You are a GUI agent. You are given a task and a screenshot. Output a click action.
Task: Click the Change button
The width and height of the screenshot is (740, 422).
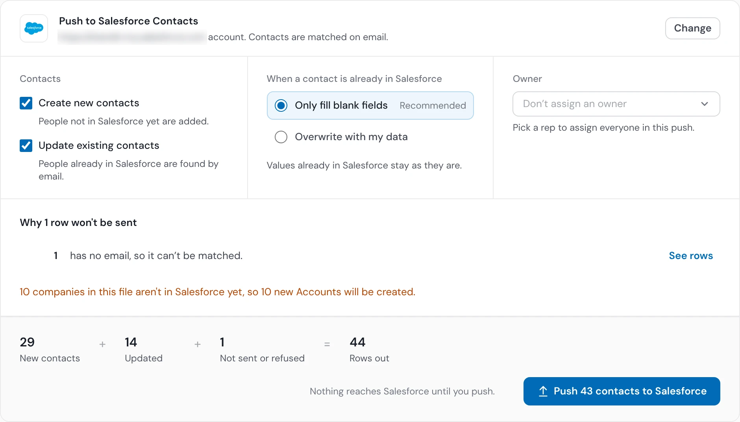(x=692, y=28)
